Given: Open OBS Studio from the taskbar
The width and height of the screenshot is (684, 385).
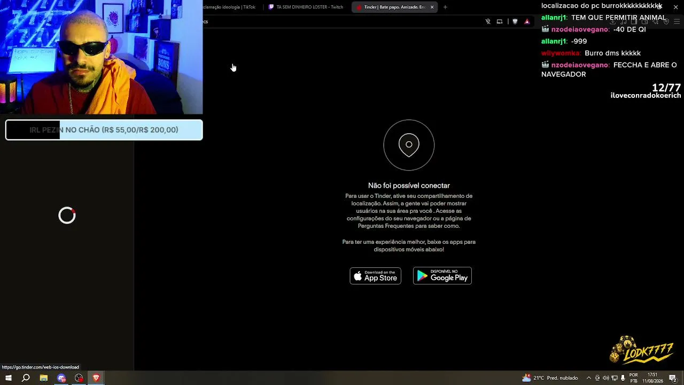Looking at the screenshot, I should [x=79, y=378].
